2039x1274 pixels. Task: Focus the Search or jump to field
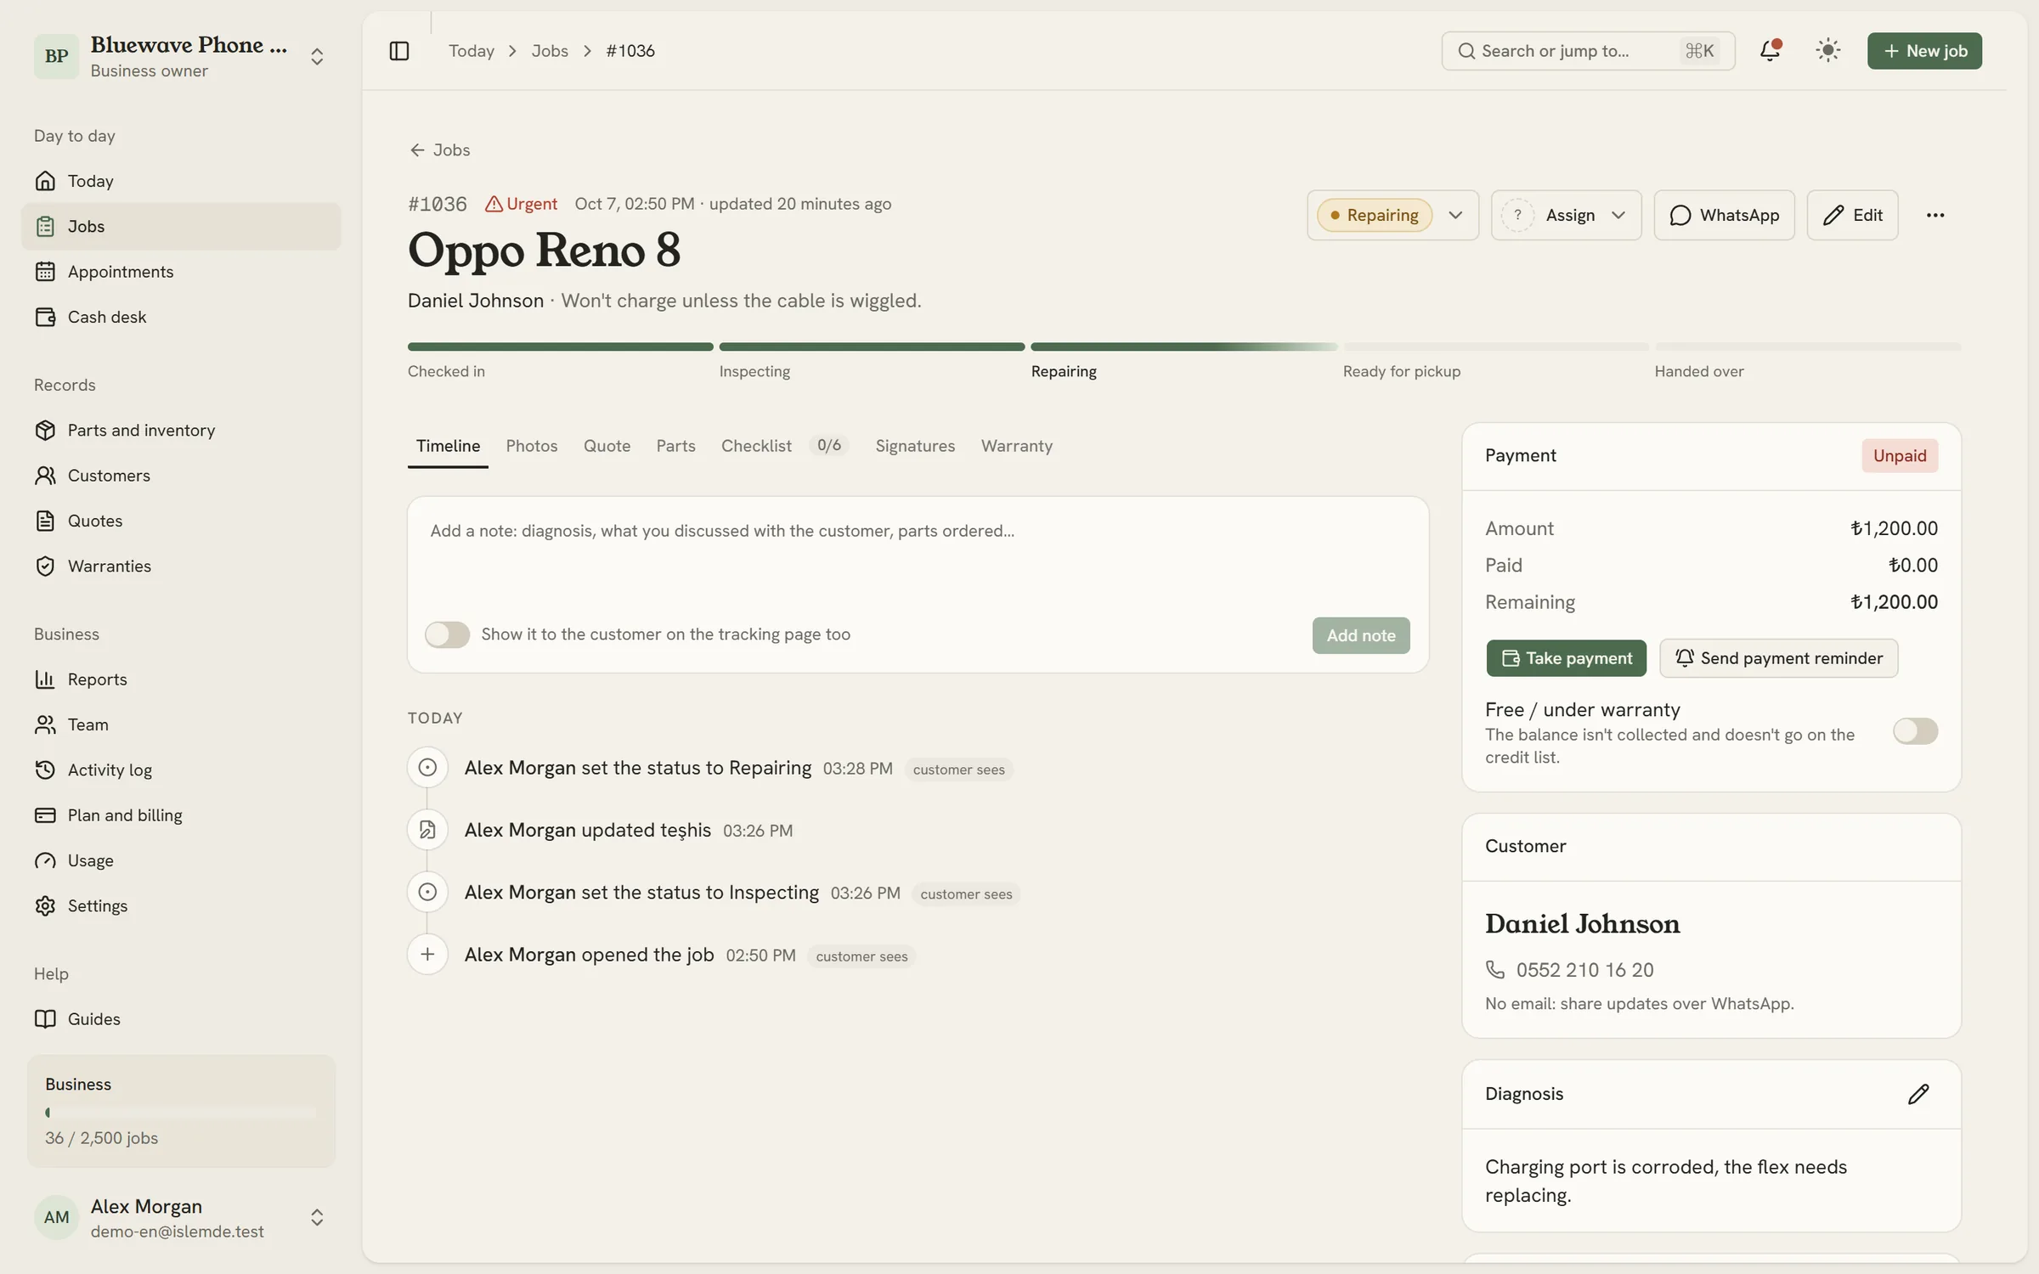(1588, 51)
